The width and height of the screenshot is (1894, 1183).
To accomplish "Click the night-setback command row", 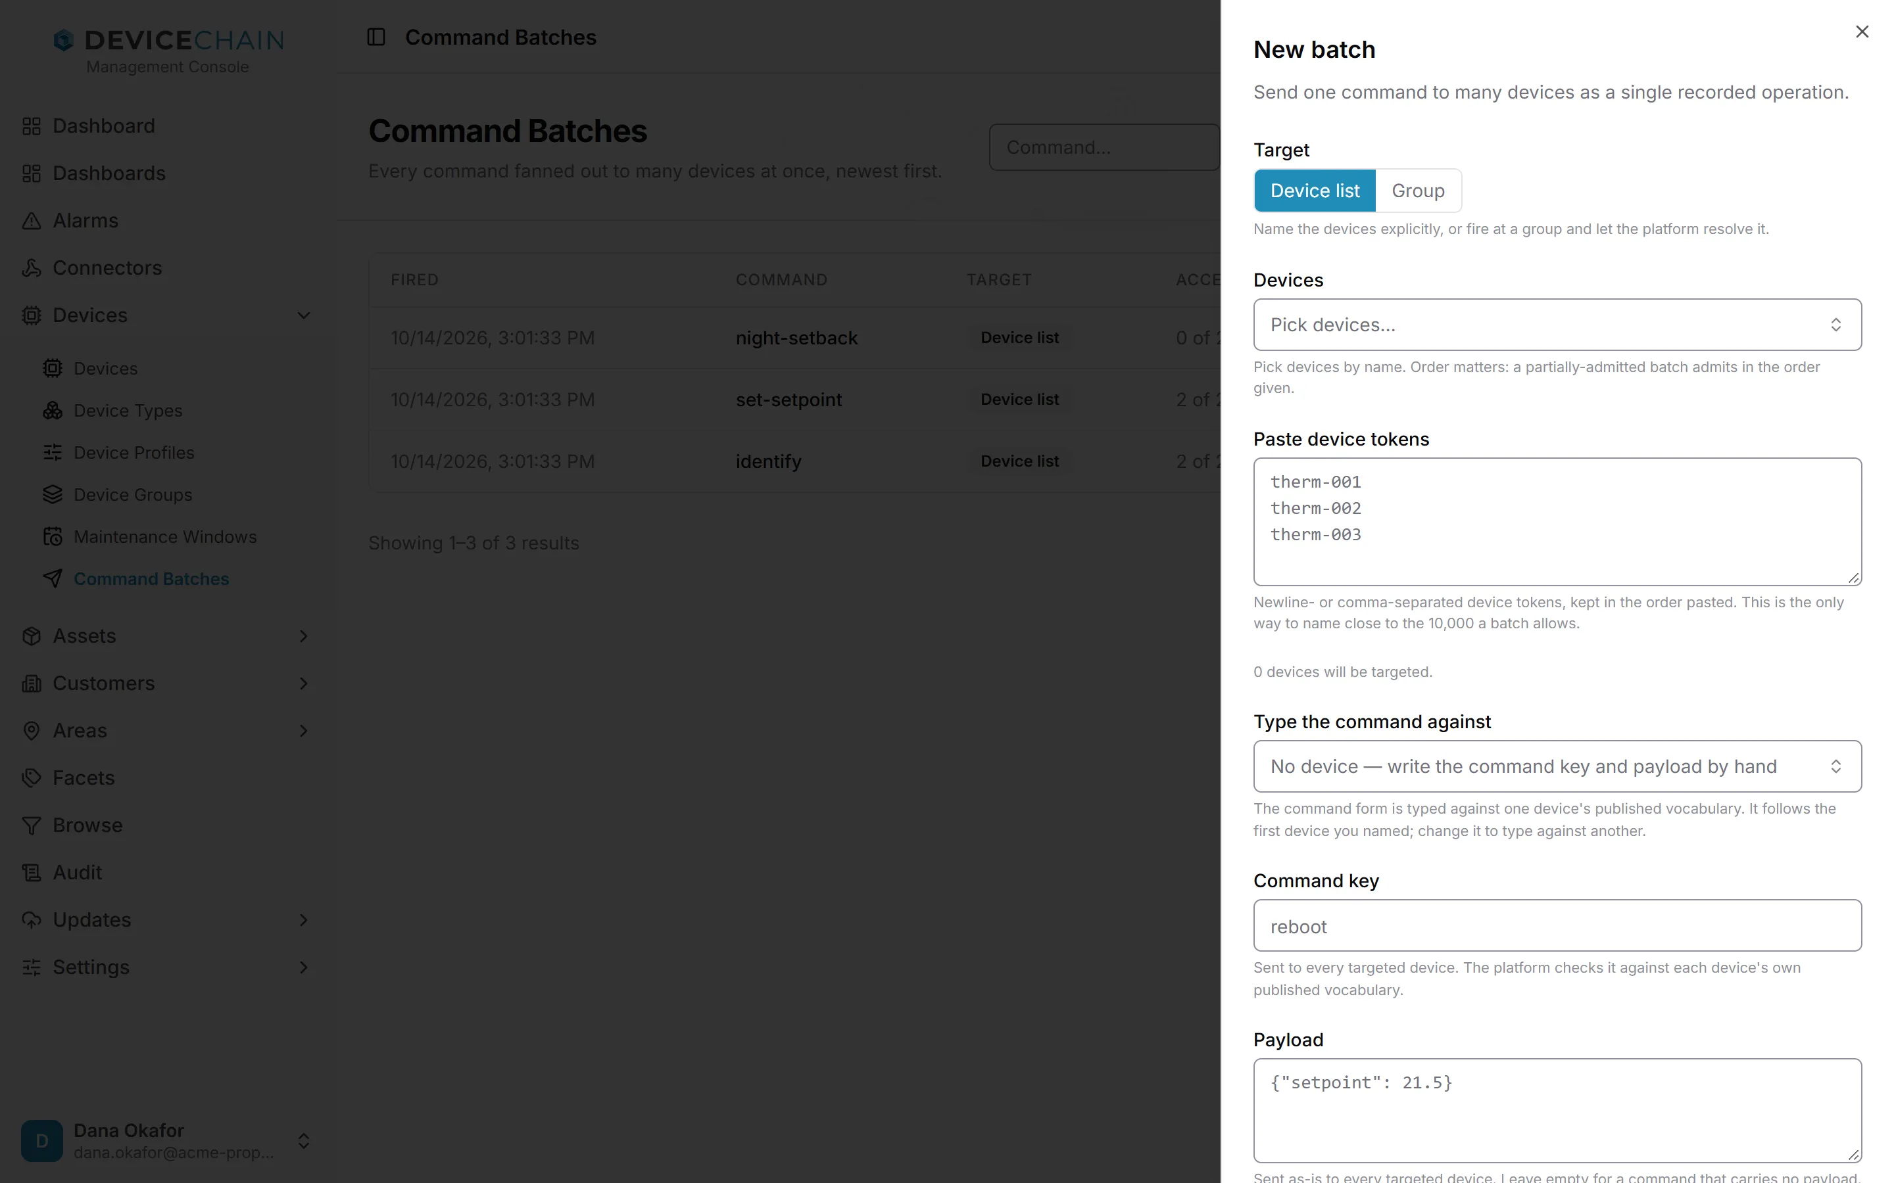I will click(x=794, y=338).
